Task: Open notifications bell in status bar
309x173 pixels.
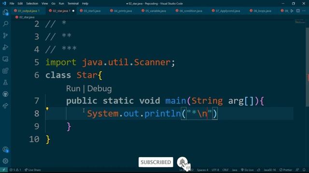Action: (x=304, y=170)
